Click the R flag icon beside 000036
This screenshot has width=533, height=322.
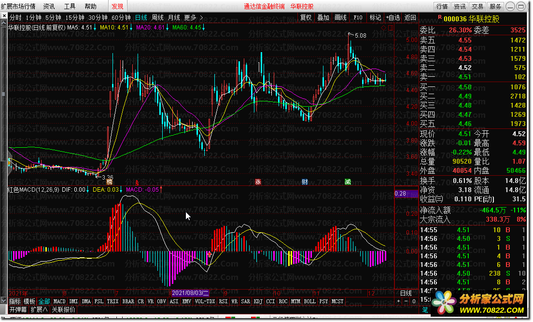[439, 17]
